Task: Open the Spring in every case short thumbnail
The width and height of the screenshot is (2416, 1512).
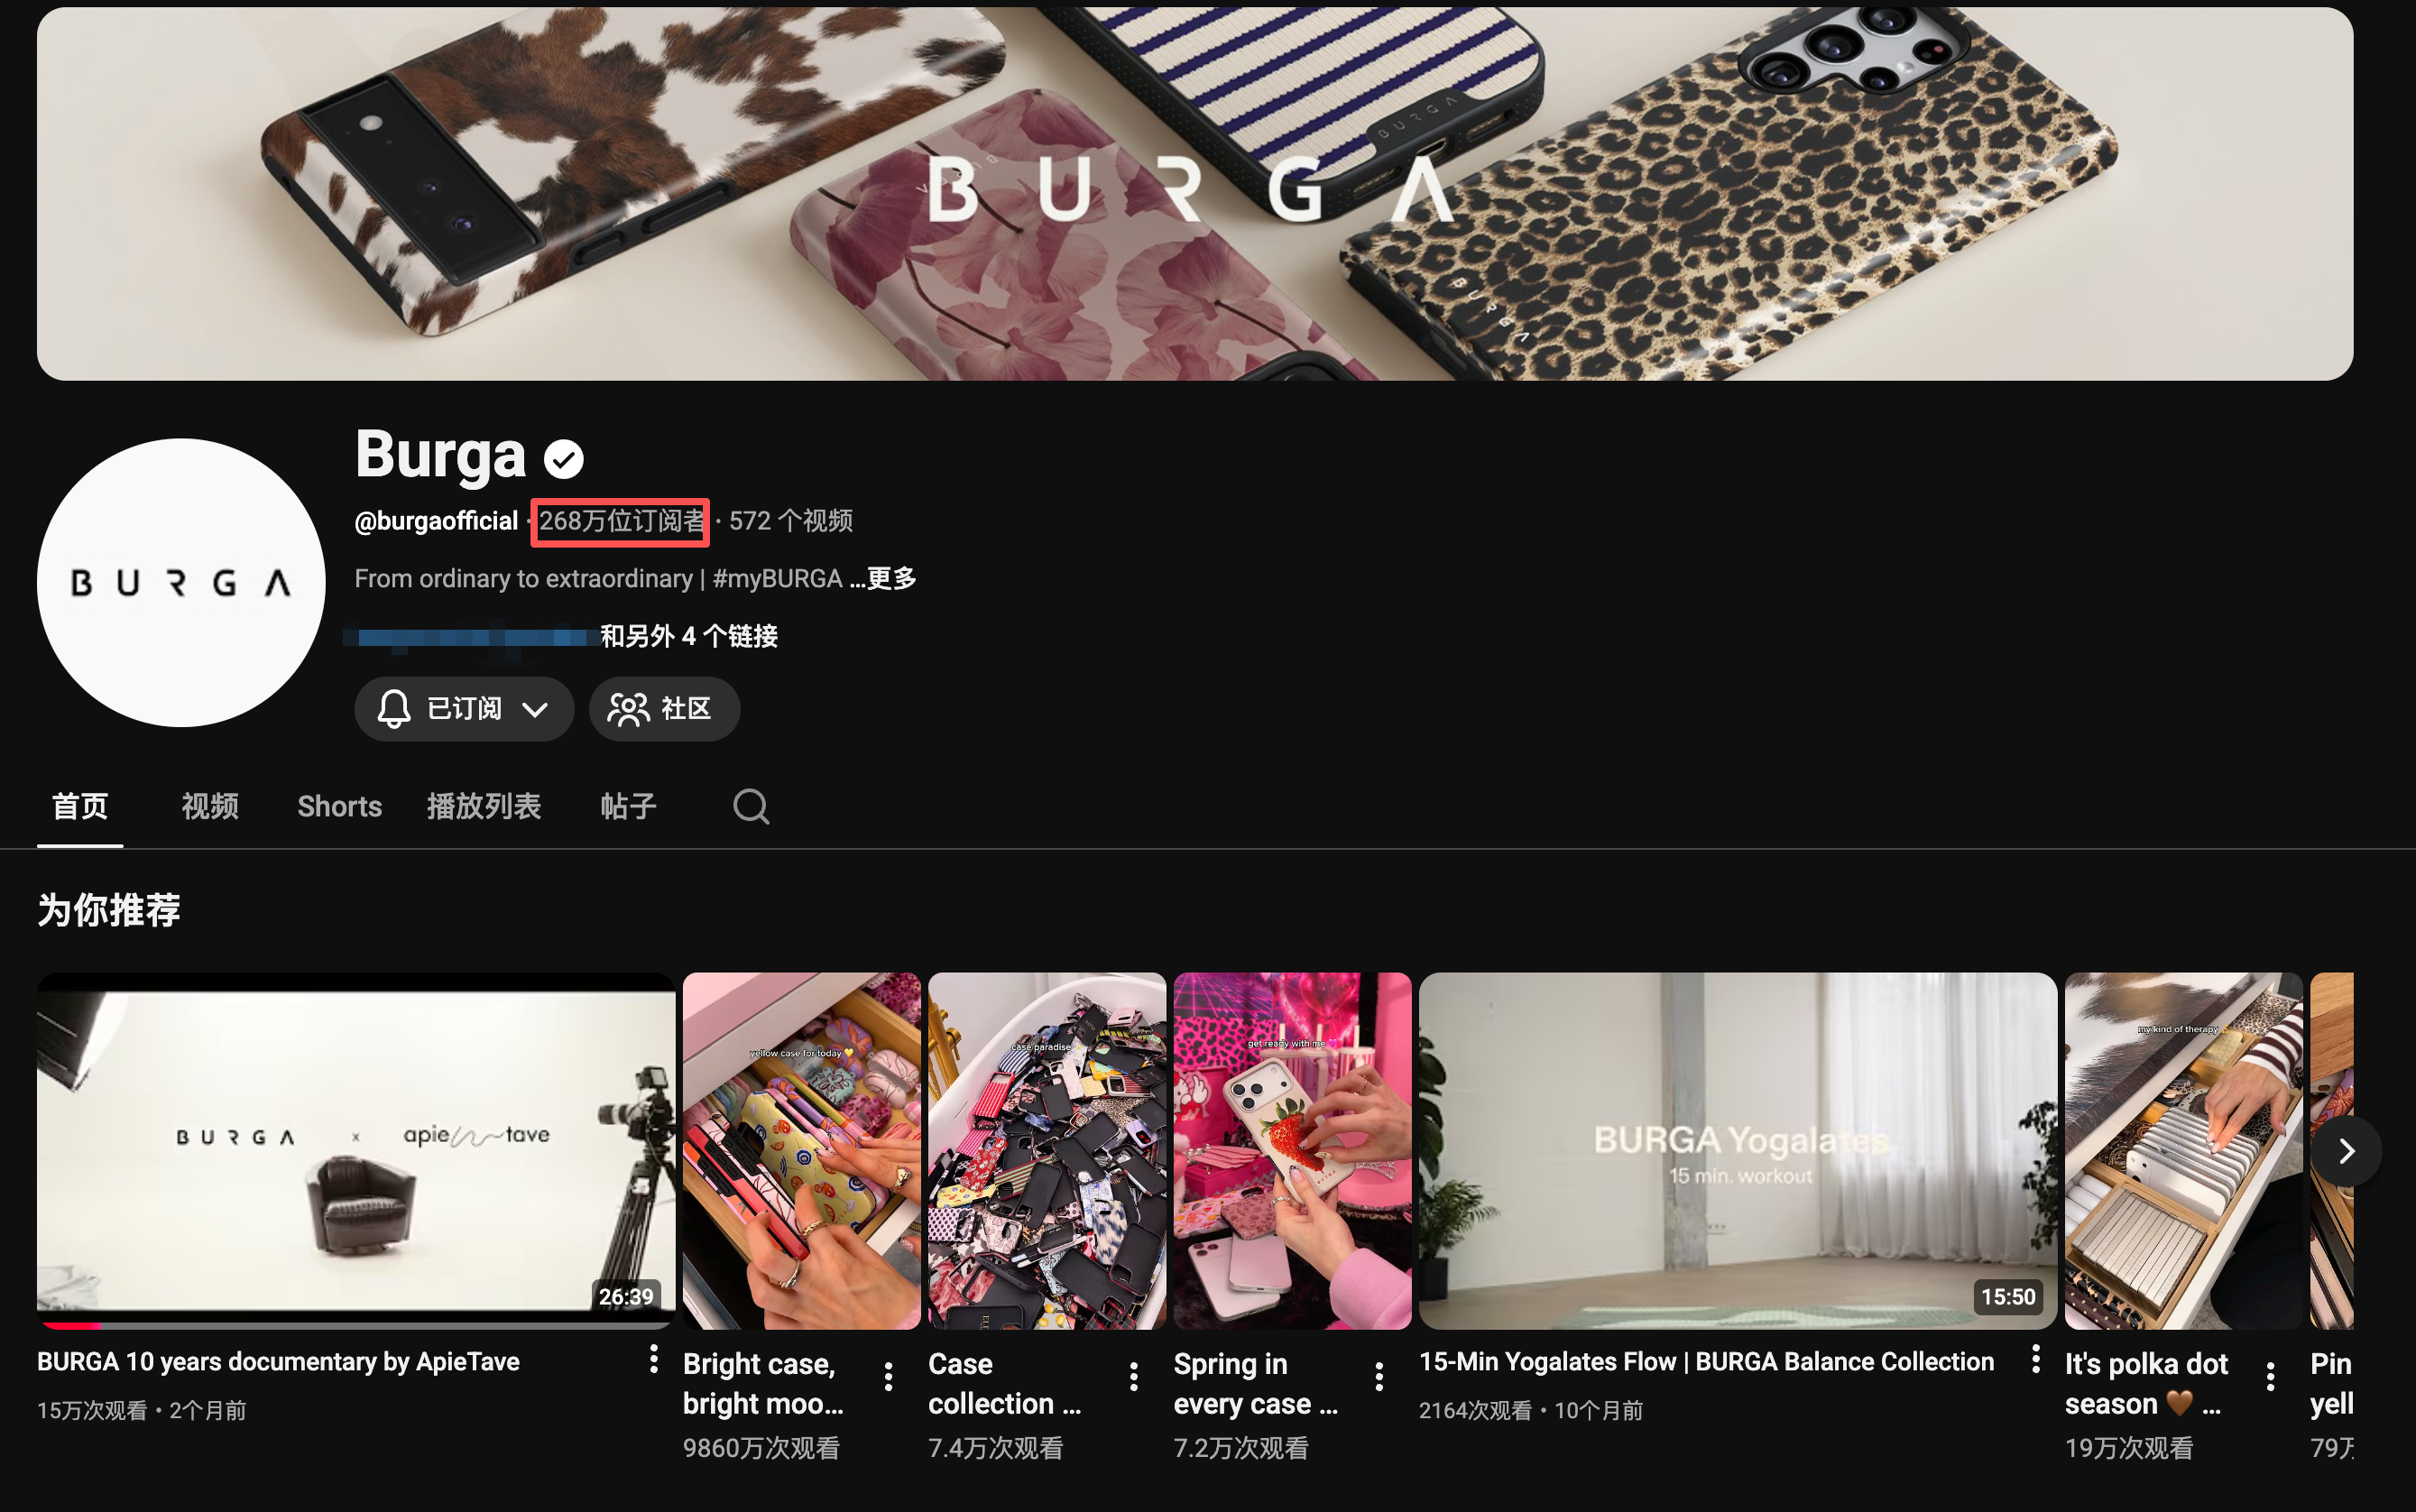Action: click(x=1292, y=1150)
